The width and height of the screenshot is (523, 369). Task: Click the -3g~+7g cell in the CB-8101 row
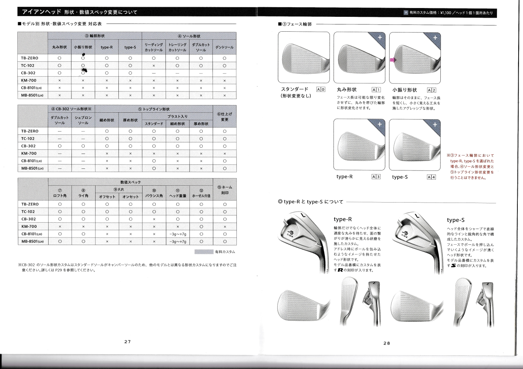[x=177, y=234]
